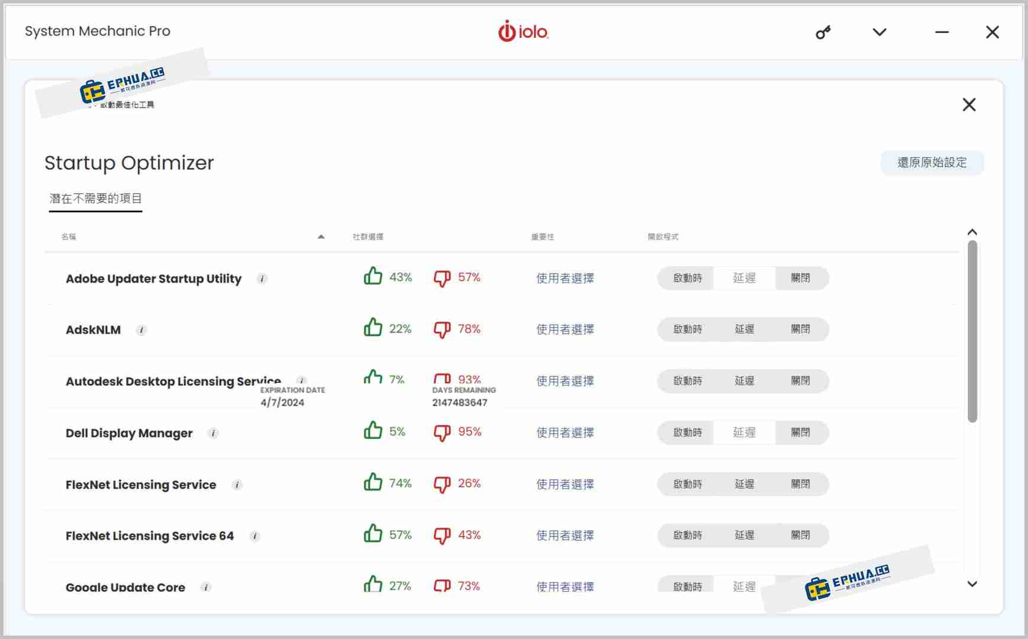Set Adobe Updater Startup Utility to 啟動時
Screen dimensions: 1028x639
[687, 278]
